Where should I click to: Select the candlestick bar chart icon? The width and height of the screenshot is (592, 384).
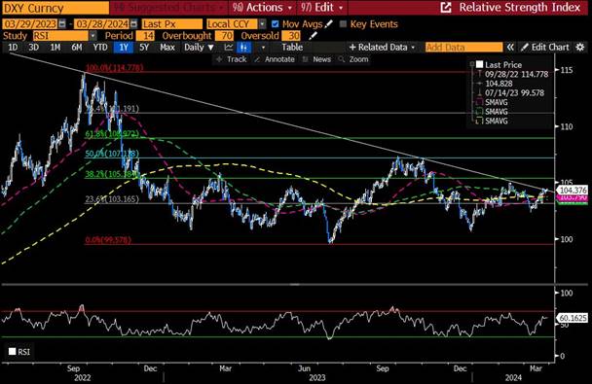243,47
